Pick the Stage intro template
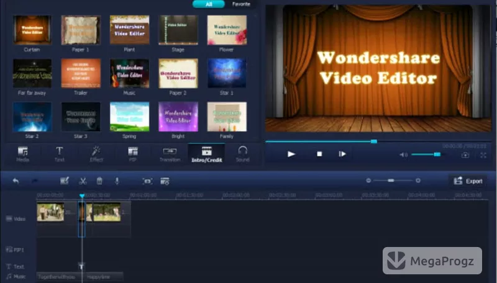Image resolution: width=497 pixels, height=283 pixels. click(178, 30)
